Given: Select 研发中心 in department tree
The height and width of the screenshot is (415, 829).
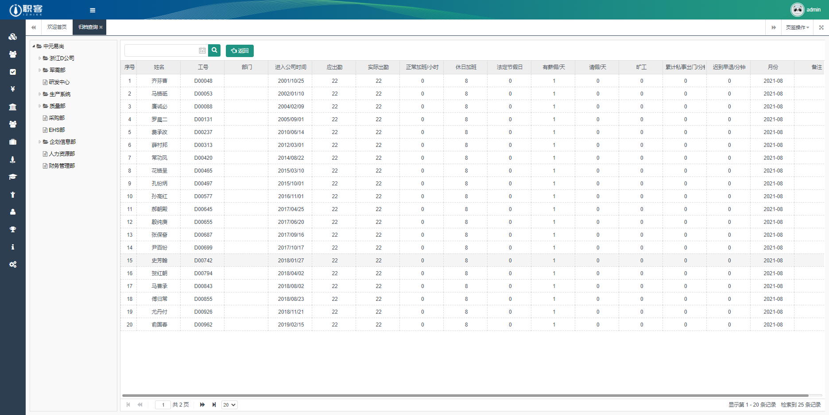Looking at the screenshot, I should point(59,82).
